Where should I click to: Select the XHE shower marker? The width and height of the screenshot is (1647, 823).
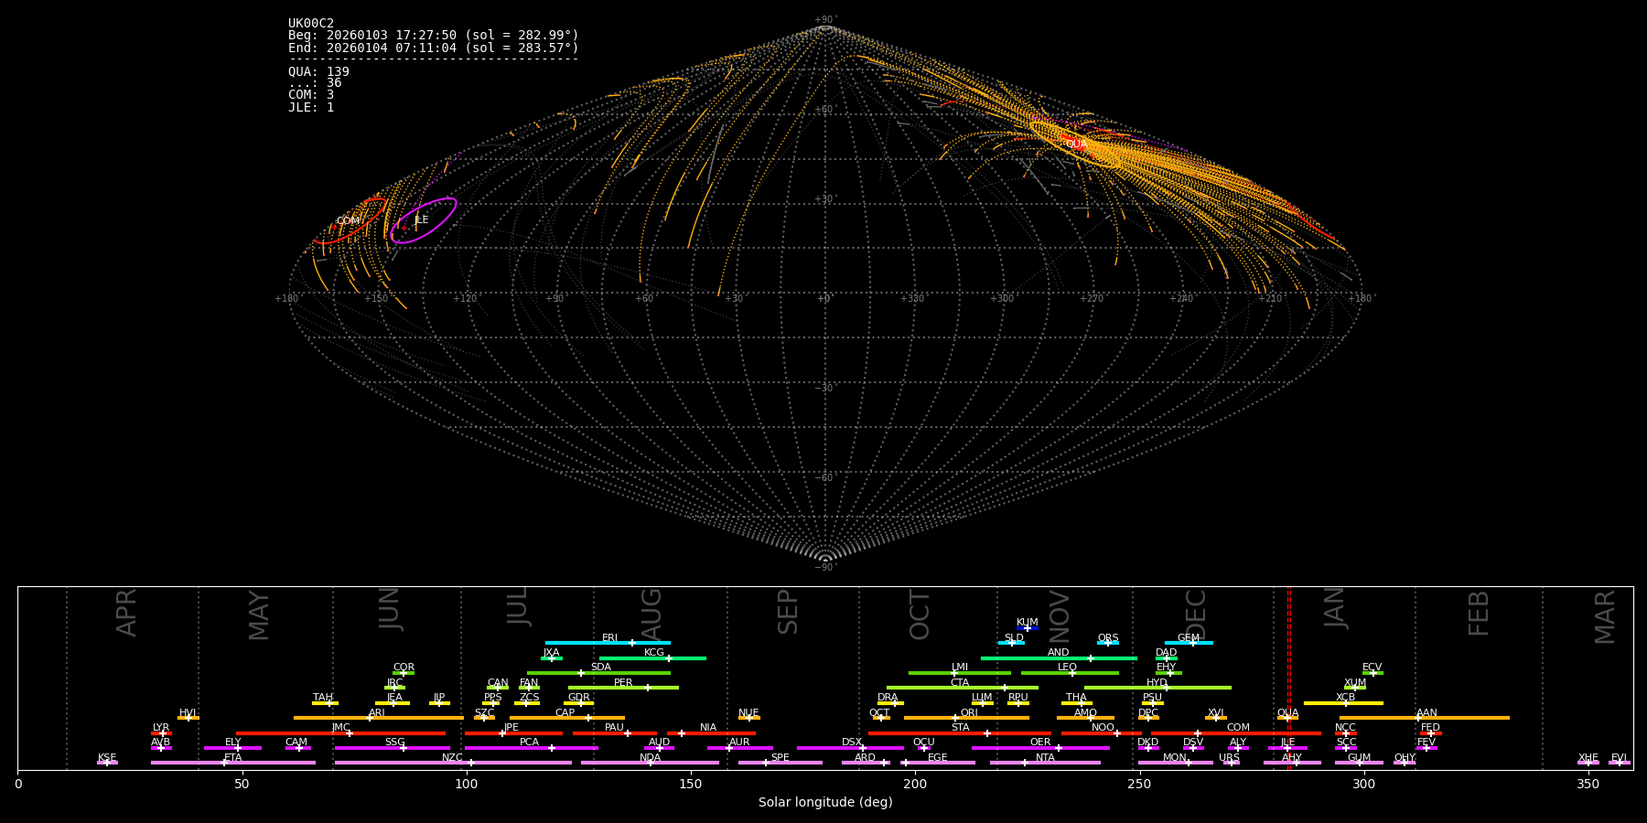coord(1588,763)
